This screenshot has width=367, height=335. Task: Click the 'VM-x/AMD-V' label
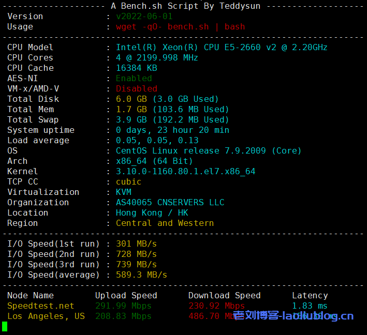tap(33, 88)
